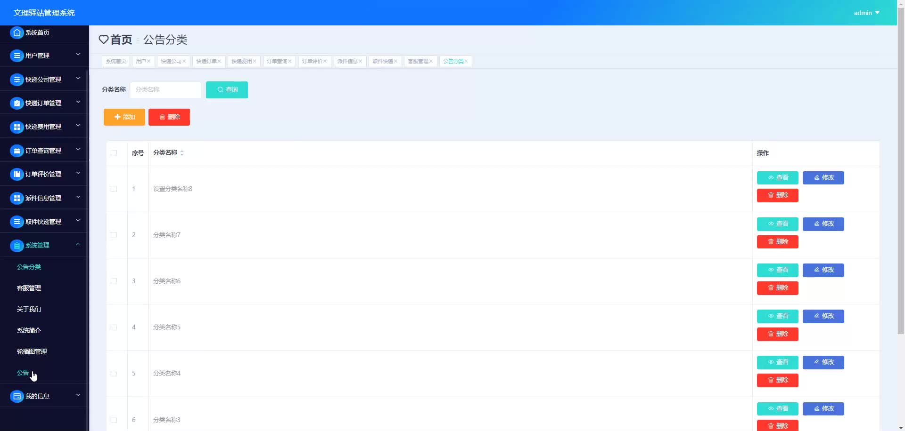Collapse the 系统管理 menu chevron
This screenshot has width=905, height=431.
pyautogui.click(x=78, y=244)
